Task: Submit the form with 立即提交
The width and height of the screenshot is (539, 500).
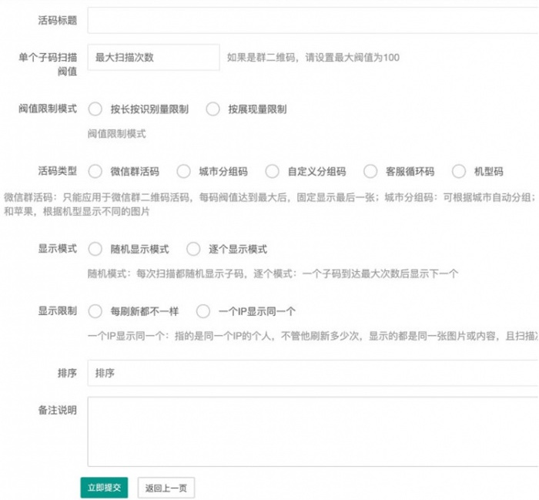Action: (x=104, y=488)
